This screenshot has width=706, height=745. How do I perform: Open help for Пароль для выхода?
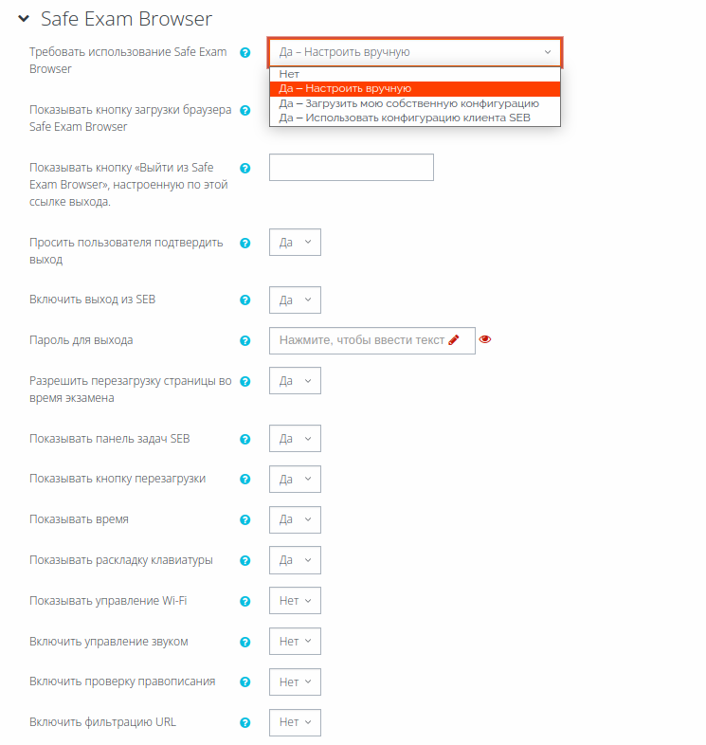[x=244, y=340]
